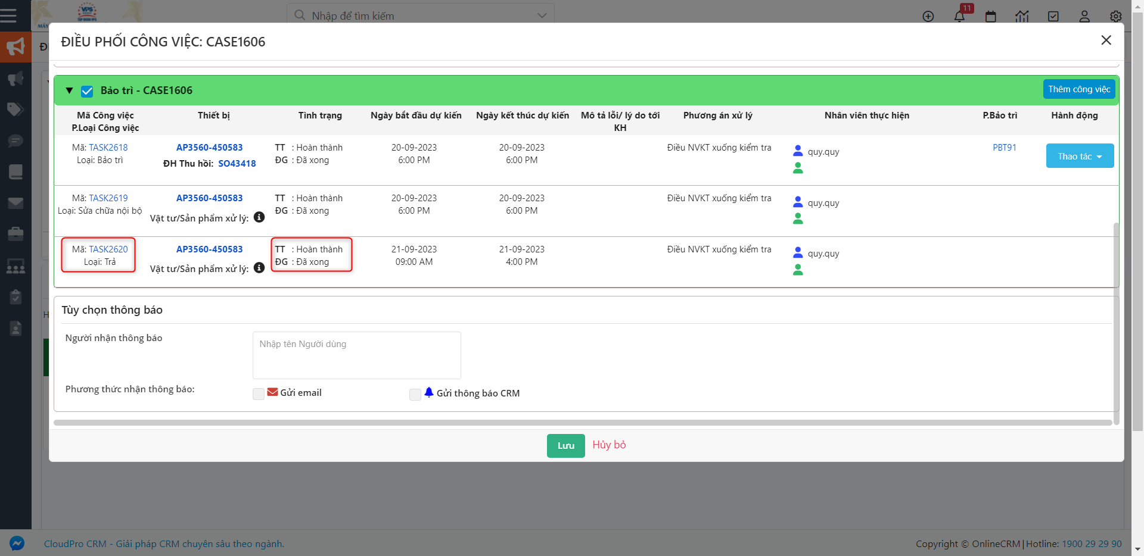Click the browser page vertical scrollbar
Image resolution: width=1144 pixels, height=556 pixels.
[x=1137, y=221]
